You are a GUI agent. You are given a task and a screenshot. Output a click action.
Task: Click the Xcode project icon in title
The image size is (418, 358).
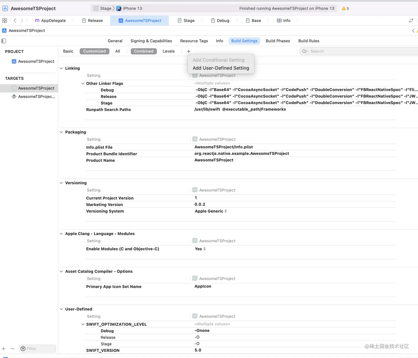[x=5, y=8]
